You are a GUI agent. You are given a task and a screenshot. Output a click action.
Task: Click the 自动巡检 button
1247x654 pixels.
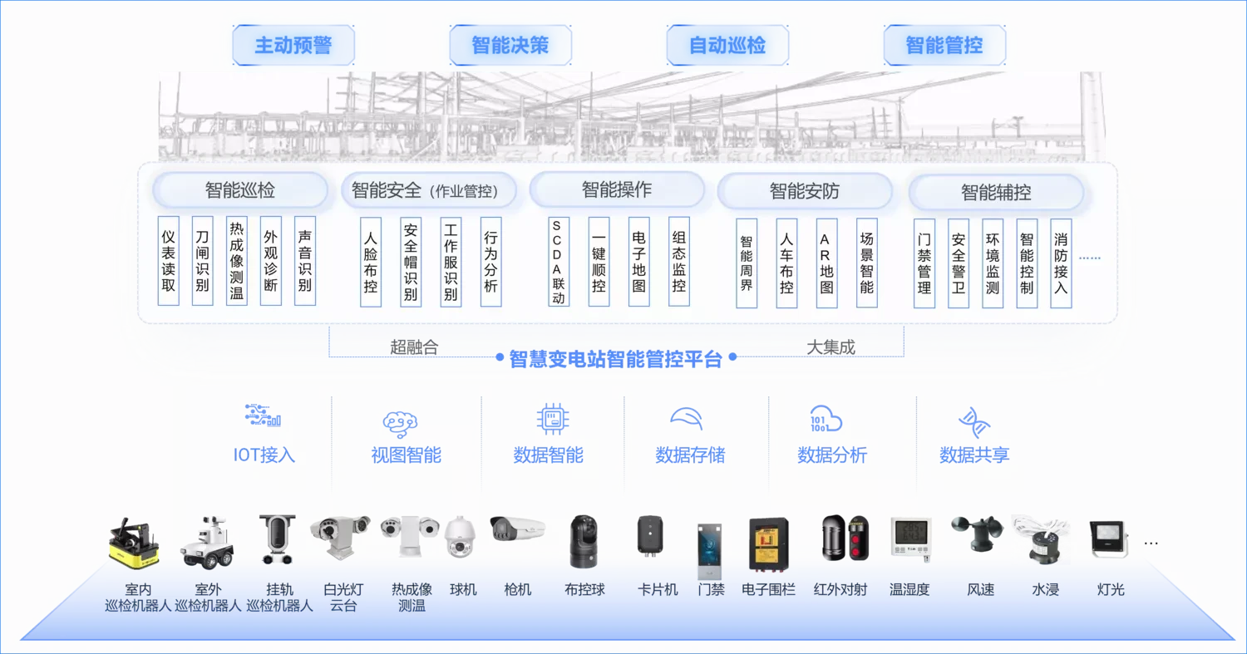727,45
